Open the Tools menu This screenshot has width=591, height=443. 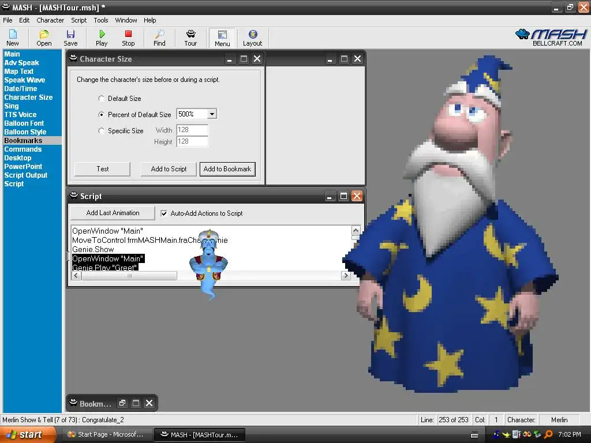(x=100, y=20)
